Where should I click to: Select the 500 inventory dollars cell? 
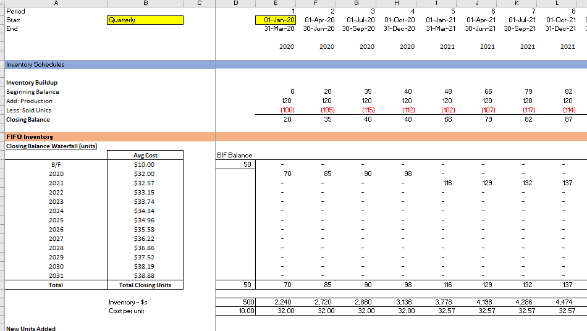click(x=235, y=302)
